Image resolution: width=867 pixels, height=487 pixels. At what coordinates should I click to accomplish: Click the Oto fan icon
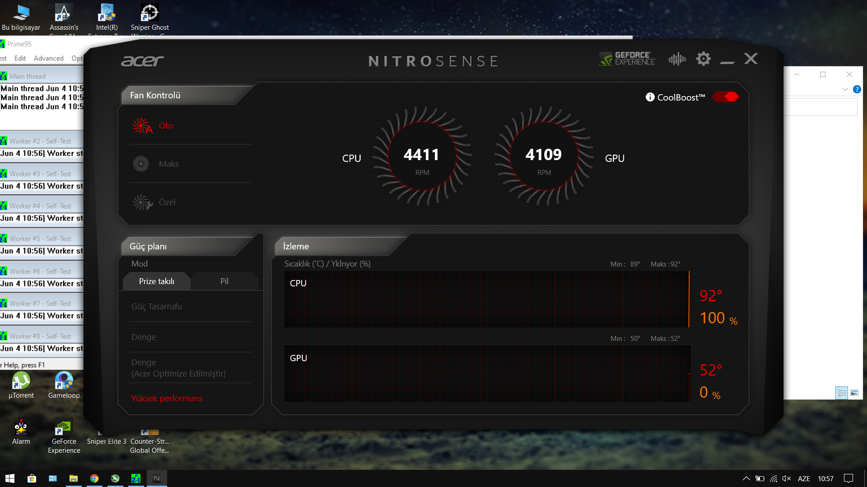142,126
